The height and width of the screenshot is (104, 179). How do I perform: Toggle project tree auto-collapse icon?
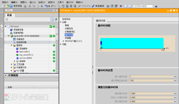point(54,10)
